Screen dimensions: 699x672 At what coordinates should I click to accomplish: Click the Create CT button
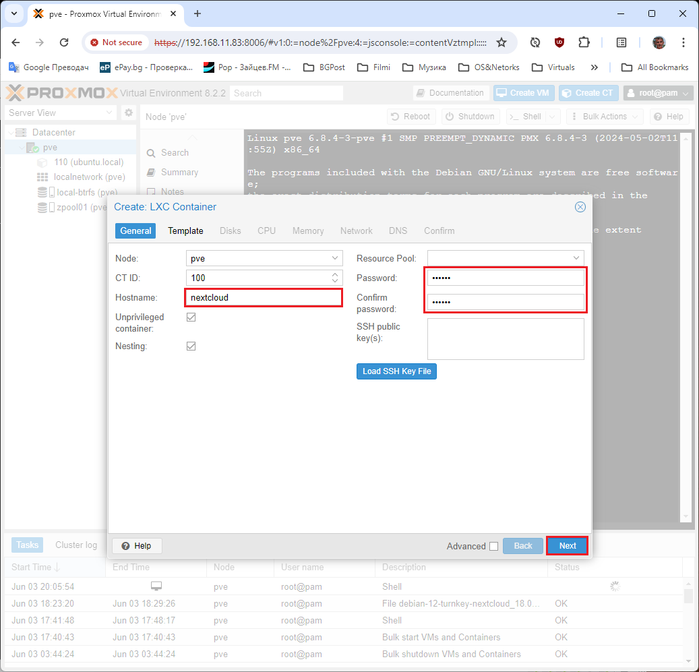(588, 93)
